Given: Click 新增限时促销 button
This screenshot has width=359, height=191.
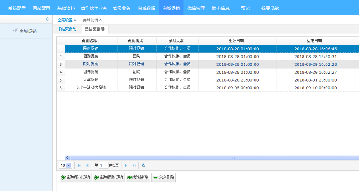Looking at the screenshot, I should (75, 178).
